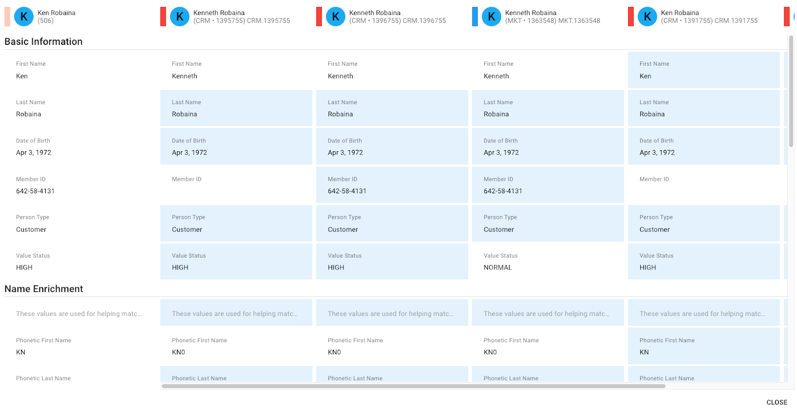Select First Name Ken in CRM.1391755 column
This screenshot has height=410, width=797.
pyautogui.click(x=704, y=70)
